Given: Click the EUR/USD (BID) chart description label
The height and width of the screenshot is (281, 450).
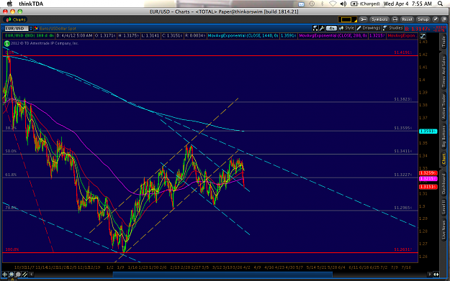Looking at the screenshot, I should (x=30, y=36).
